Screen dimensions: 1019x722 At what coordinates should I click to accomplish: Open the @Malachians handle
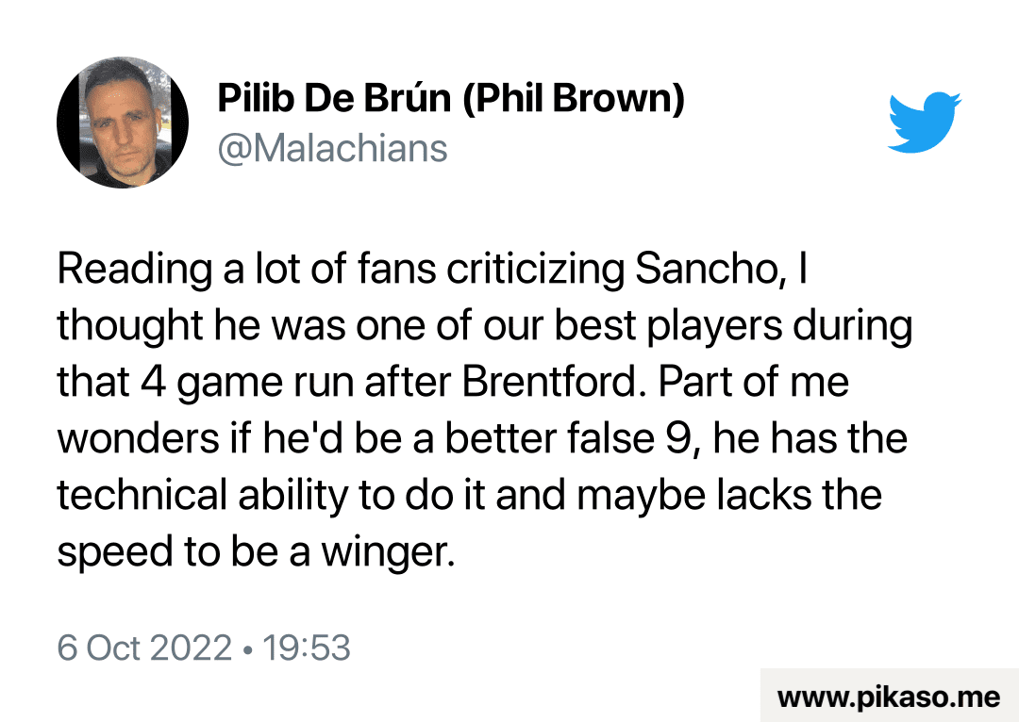(x=332, y=148)
